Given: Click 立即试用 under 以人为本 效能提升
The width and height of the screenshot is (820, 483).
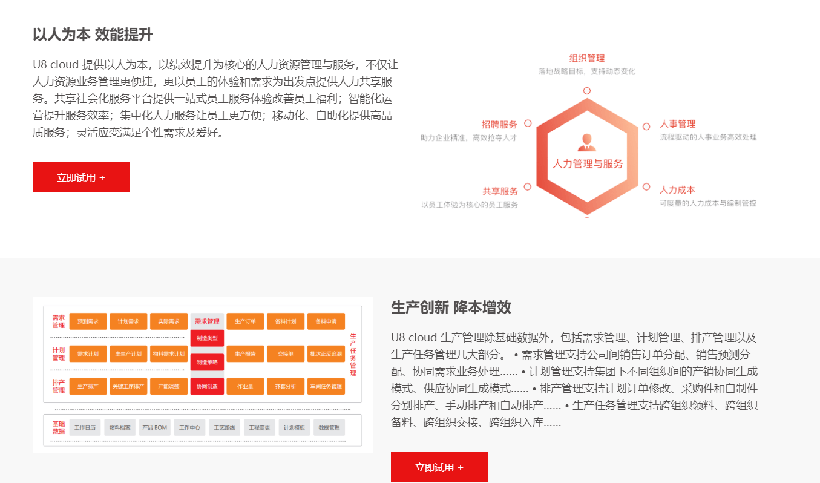Looking at the screenshot, I should (81, 177).
